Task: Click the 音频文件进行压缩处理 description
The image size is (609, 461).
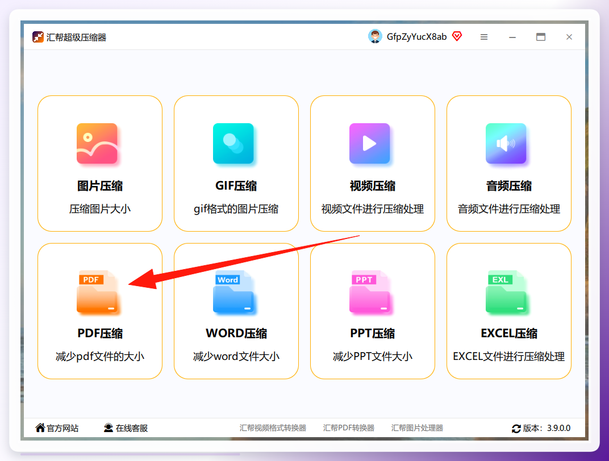Action: click(509, 209)
